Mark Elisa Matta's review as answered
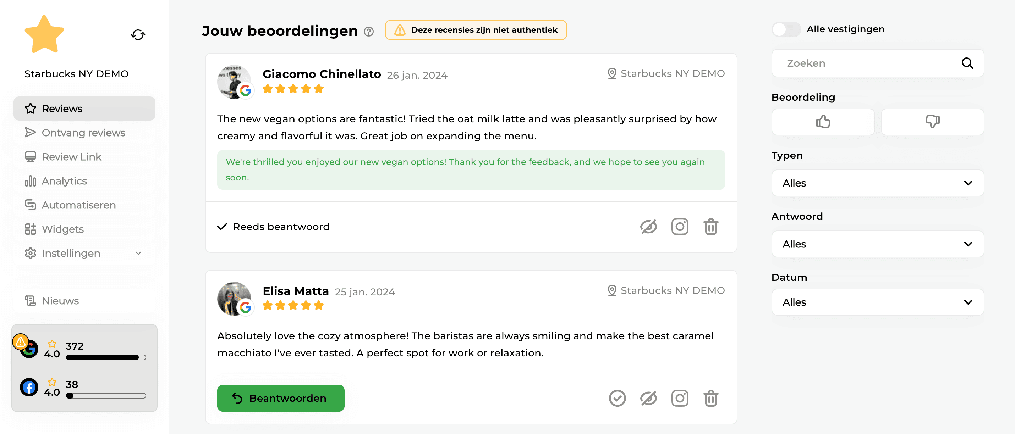This screenshot has width=1015, height=434. pos(617,398)
